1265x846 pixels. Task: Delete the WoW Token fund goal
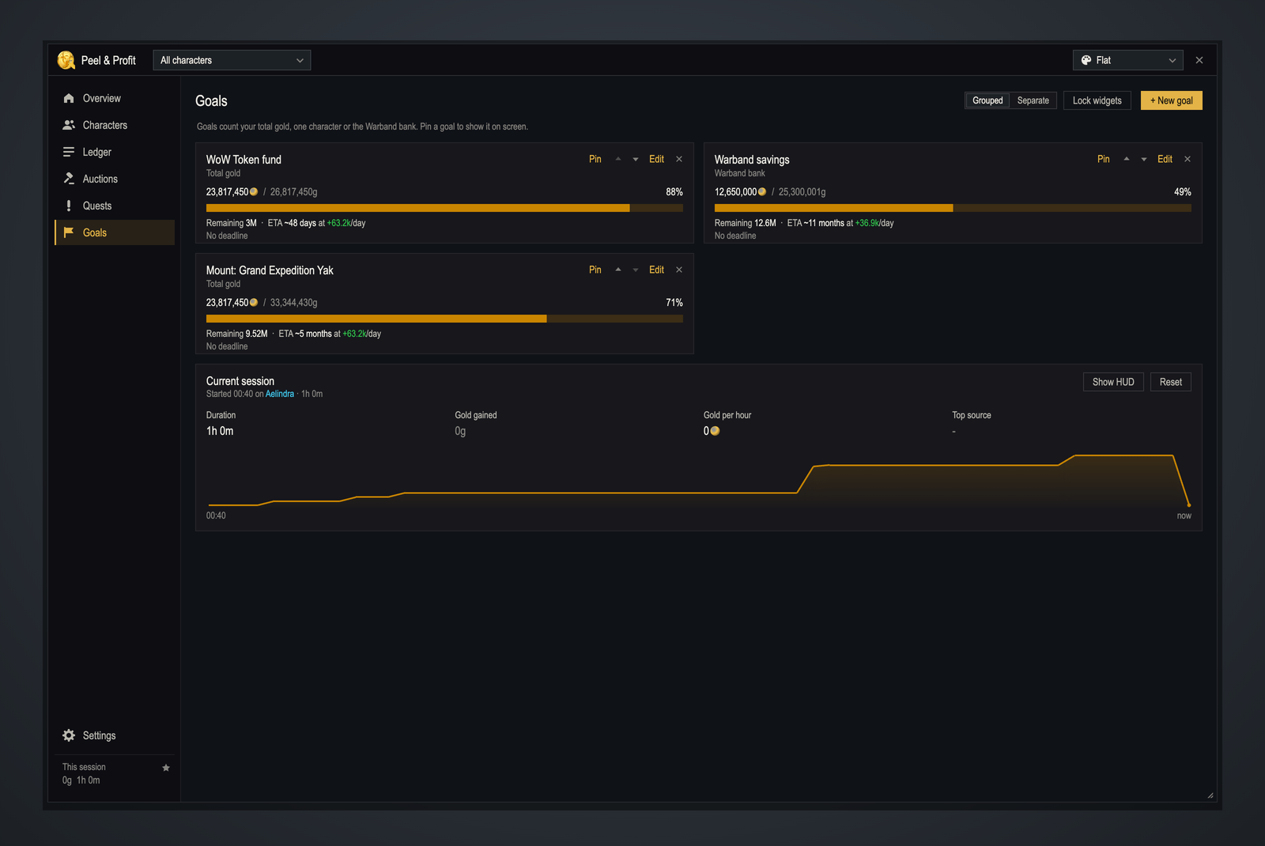tap(679, 159)
